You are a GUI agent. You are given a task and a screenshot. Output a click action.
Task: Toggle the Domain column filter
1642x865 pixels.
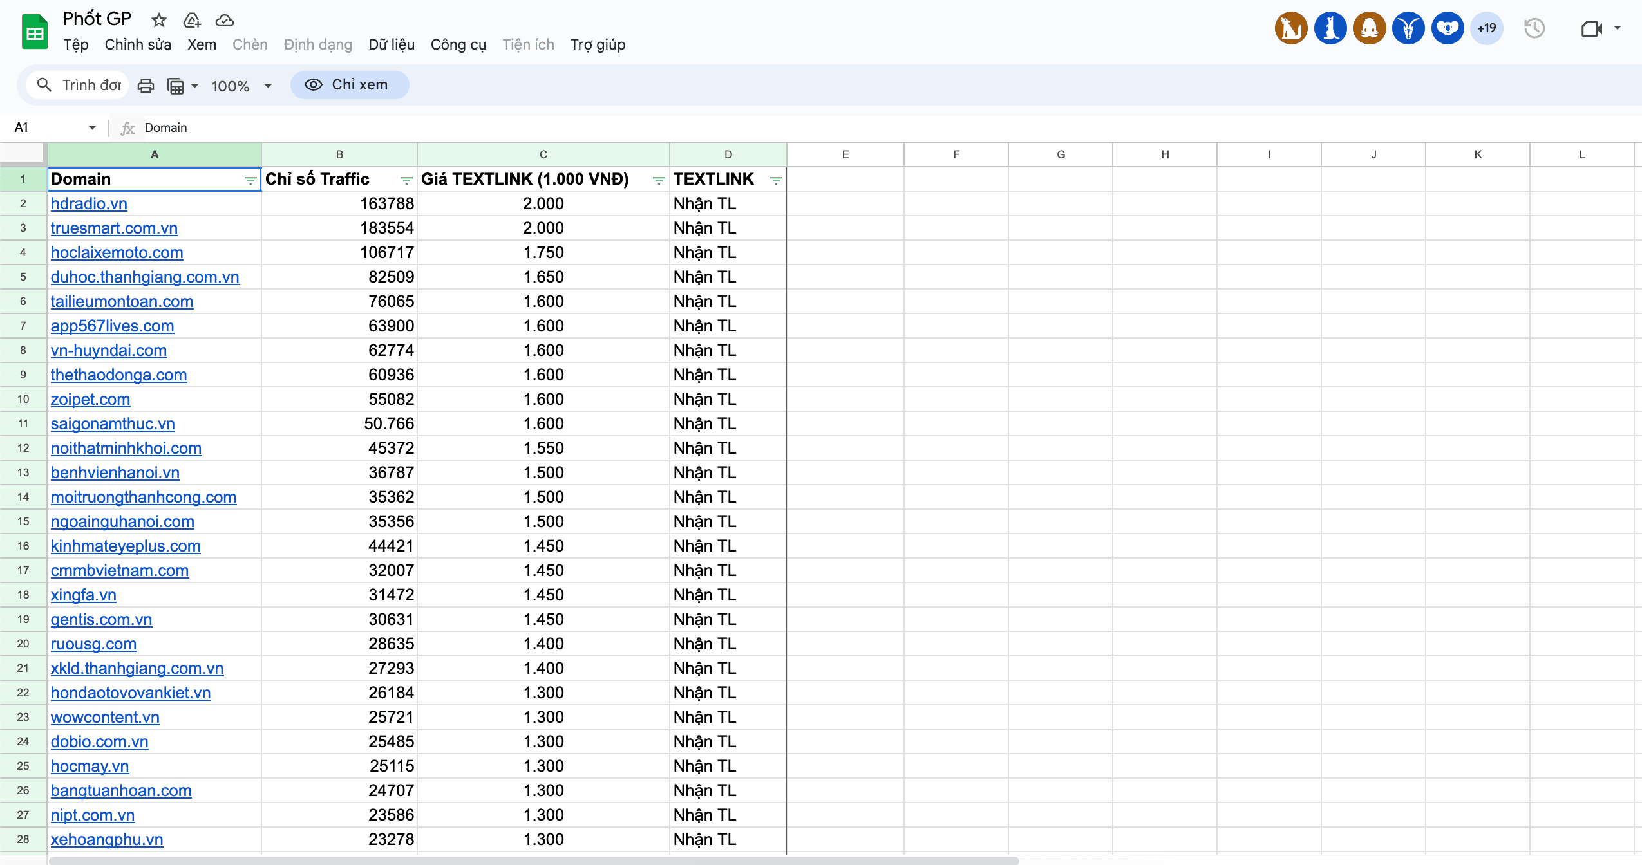click(x=250, y=181)
